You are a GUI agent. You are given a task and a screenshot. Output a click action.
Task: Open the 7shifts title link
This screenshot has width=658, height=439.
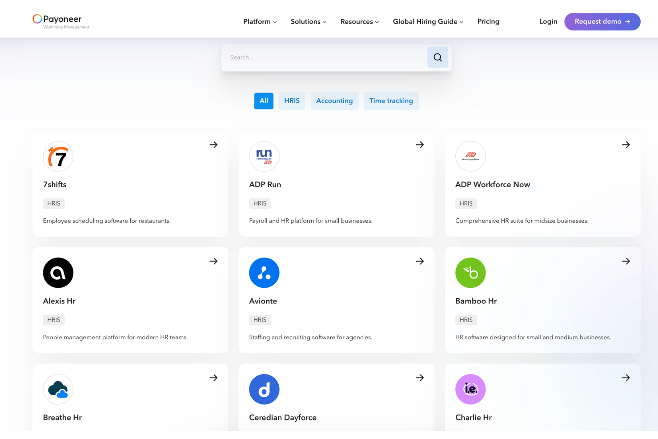click(55, 185)
